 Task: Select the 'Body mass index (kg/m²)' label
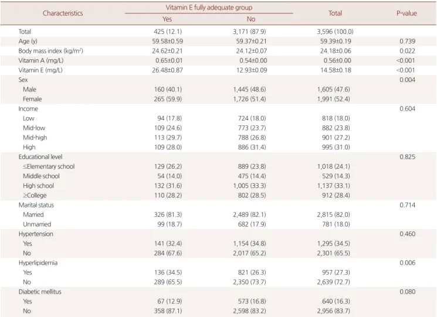tap(50, 51)
